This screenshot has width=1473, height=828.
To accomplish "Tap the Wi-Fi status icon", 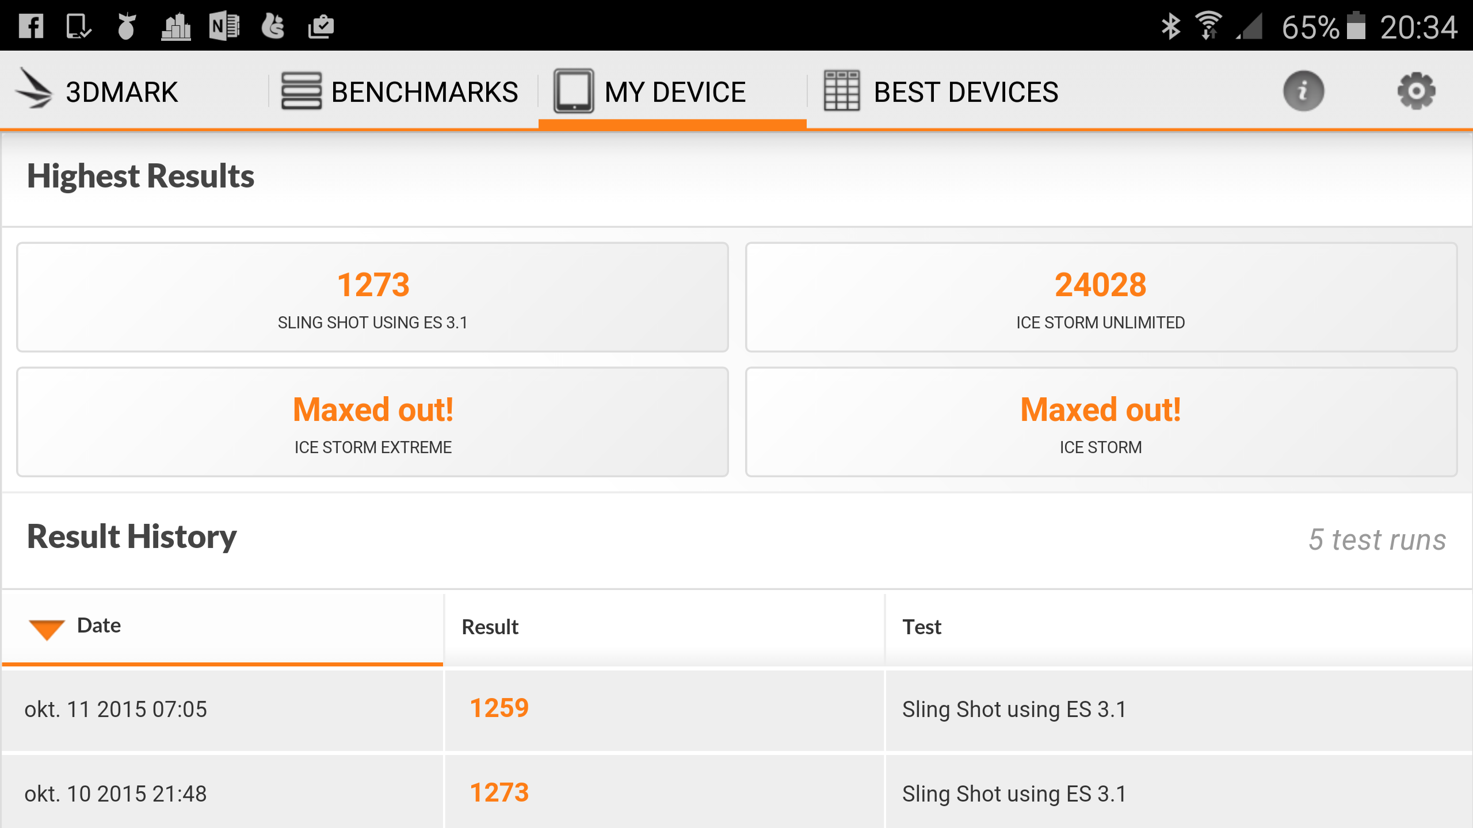I will click(1209, 26).
